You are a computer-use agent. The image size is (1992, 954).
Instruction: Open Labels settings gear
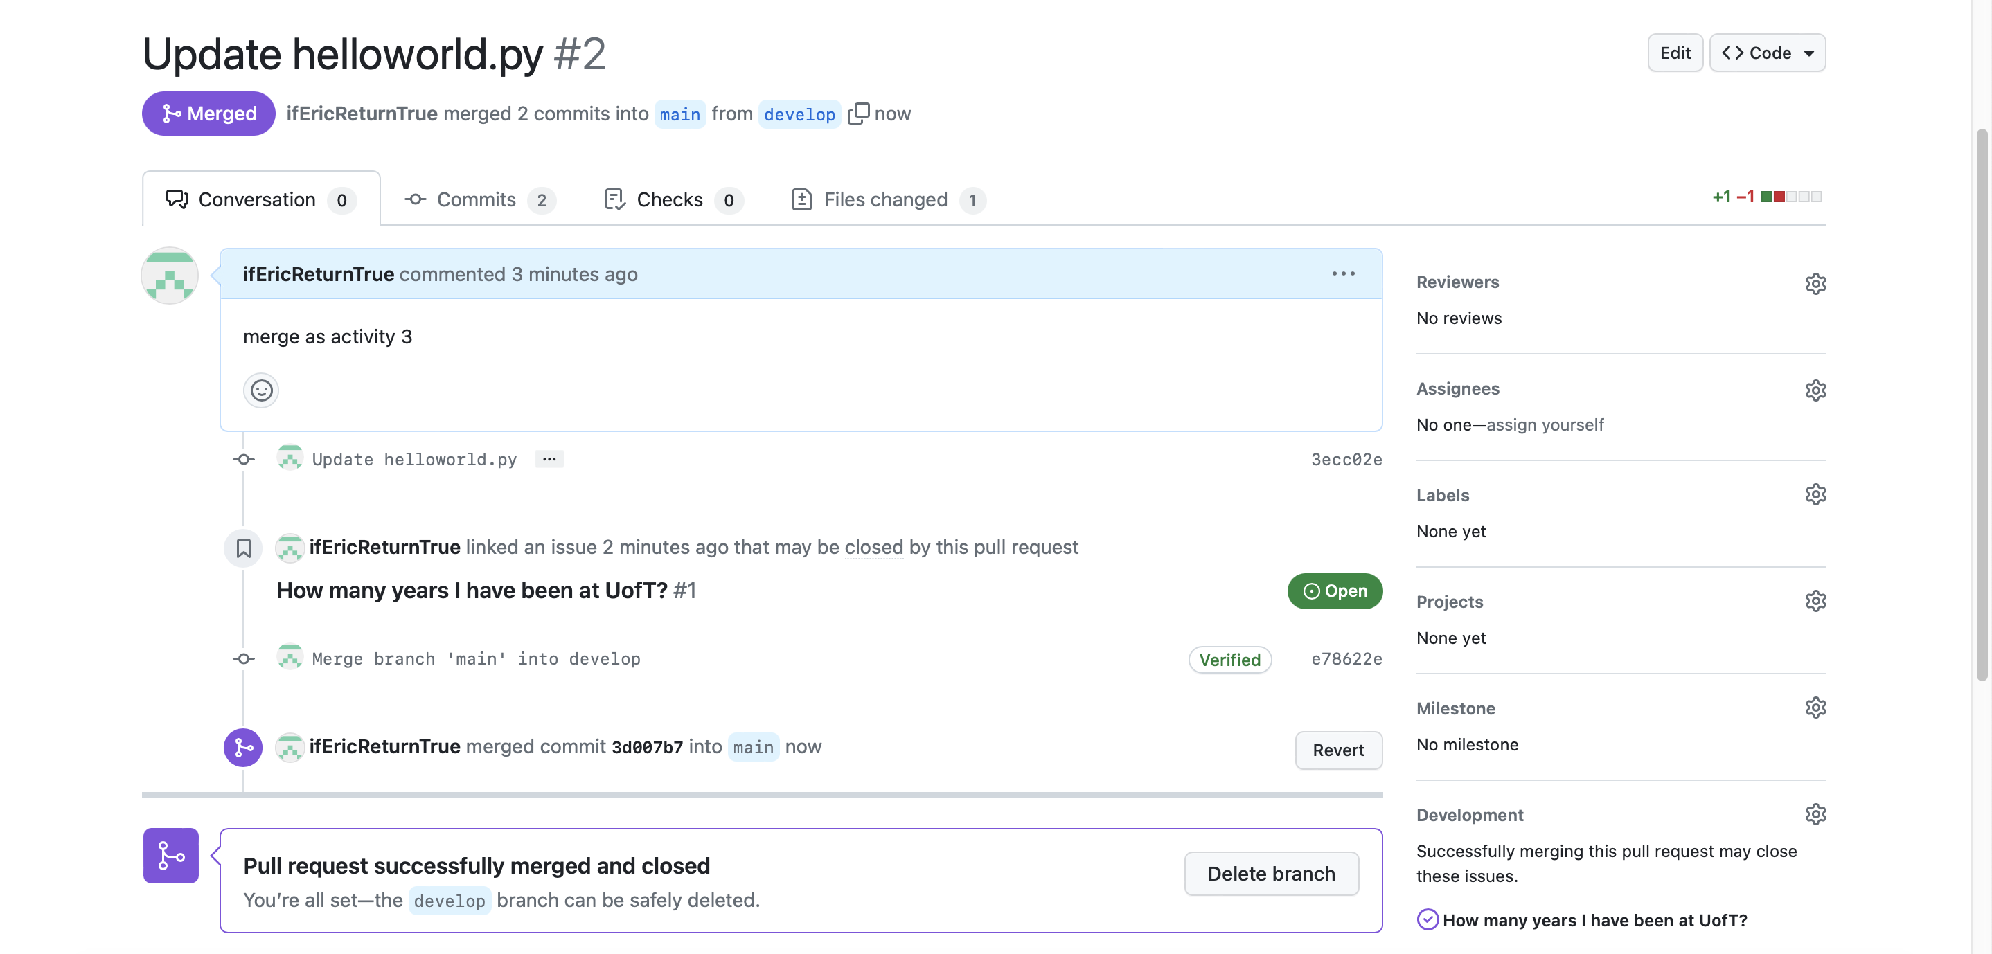1815,495
